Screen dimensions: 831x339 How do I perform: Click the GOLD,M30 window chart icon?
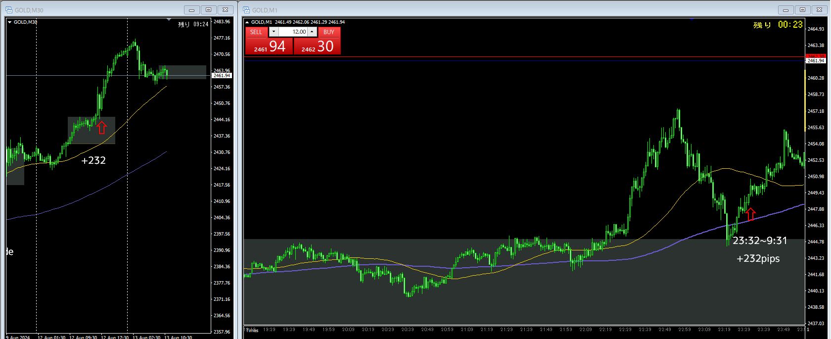pyautogui.click(x=9, y=10)
